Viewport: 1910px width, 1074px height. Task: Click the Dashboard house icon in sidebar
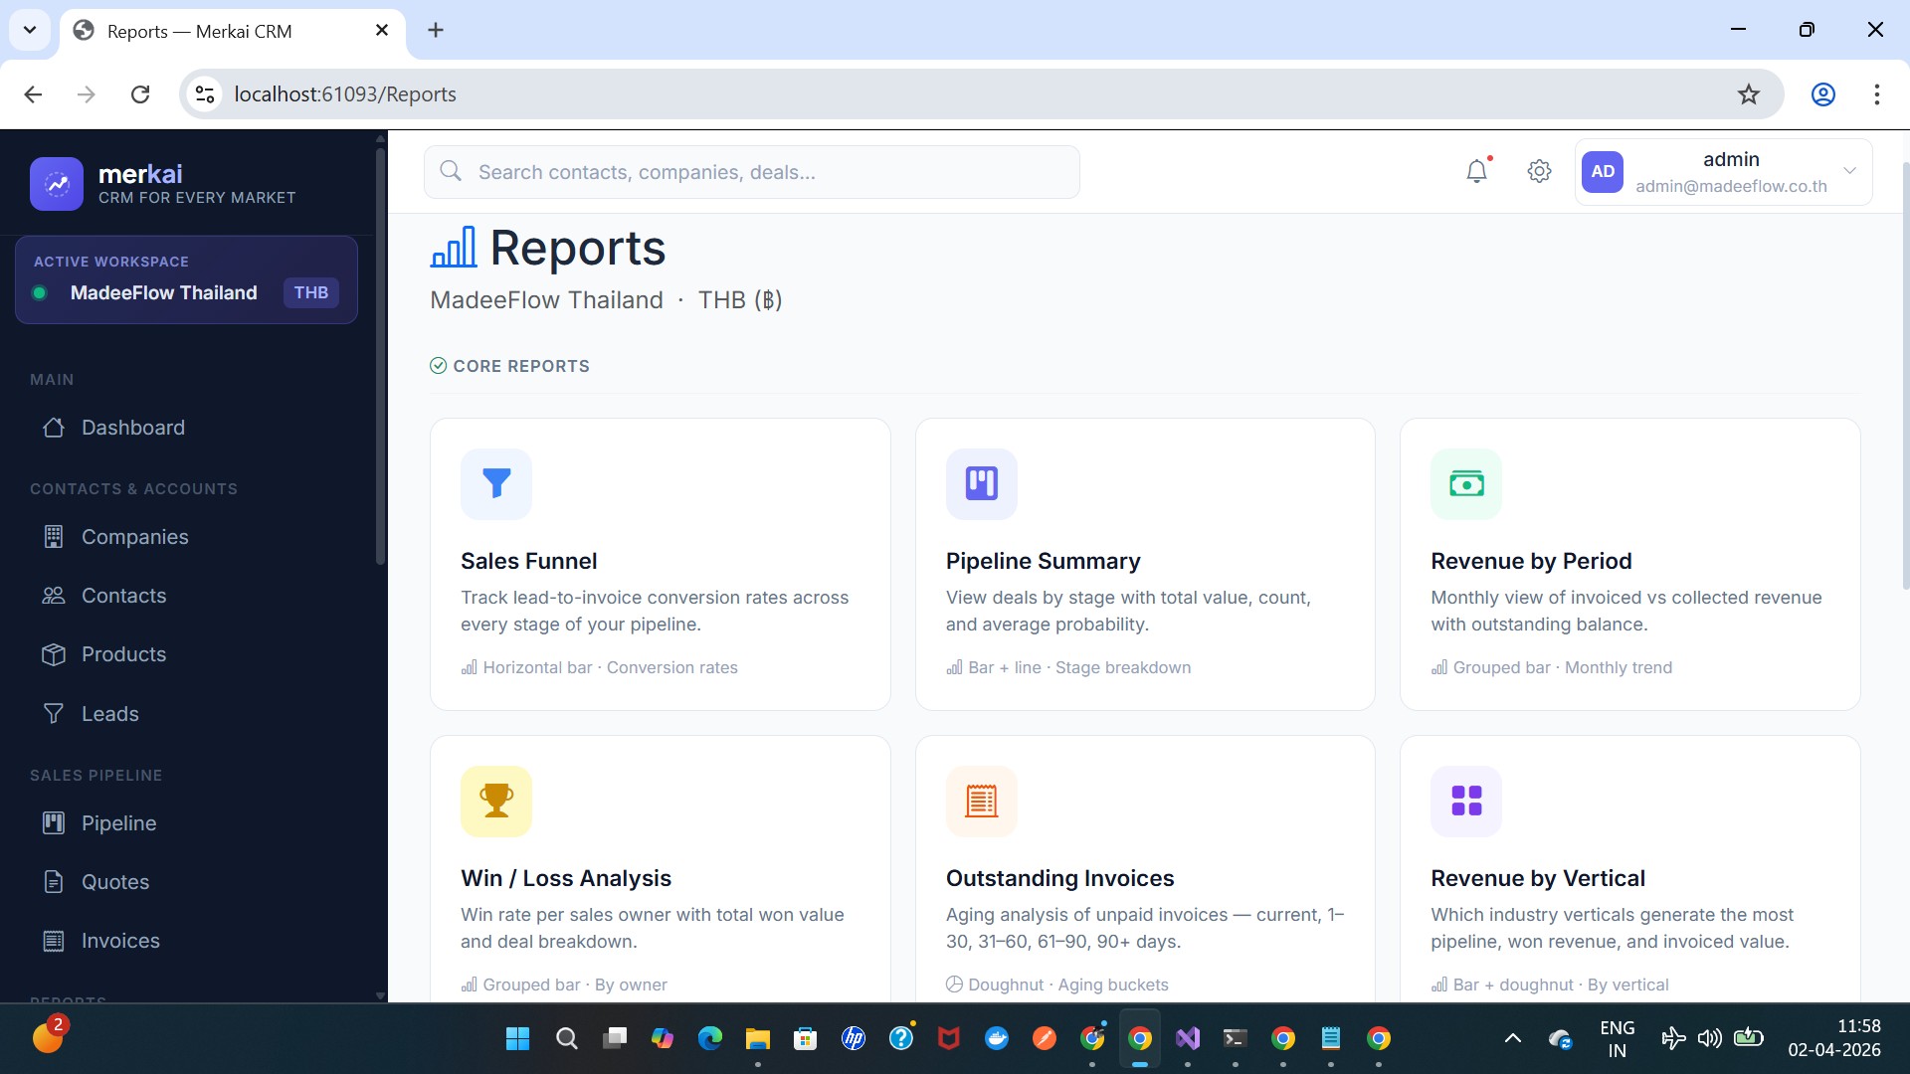click(x=54, y=428)
